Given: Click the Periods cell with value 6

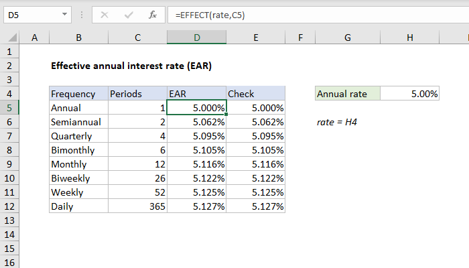Looking at the screenshot, I should 137,150.
